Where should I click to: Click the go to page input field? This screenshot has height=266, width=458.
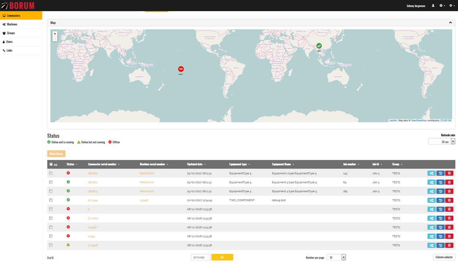(200, 257)
